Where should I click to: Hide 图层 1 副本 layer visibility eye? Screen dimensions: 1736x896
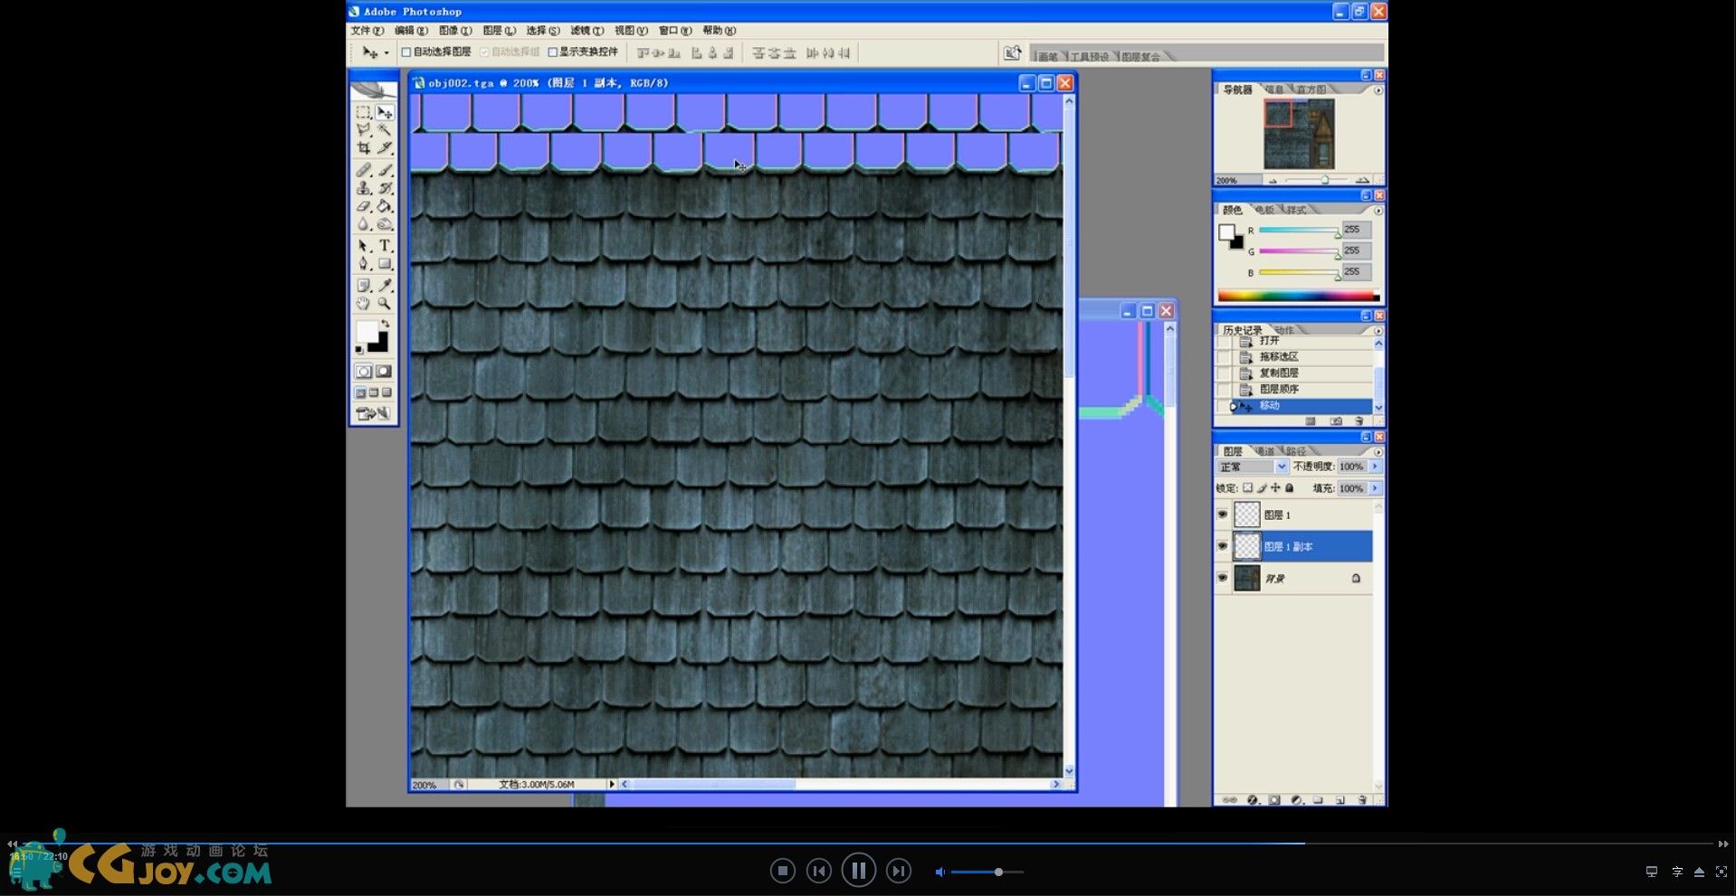click(1223, 546)
